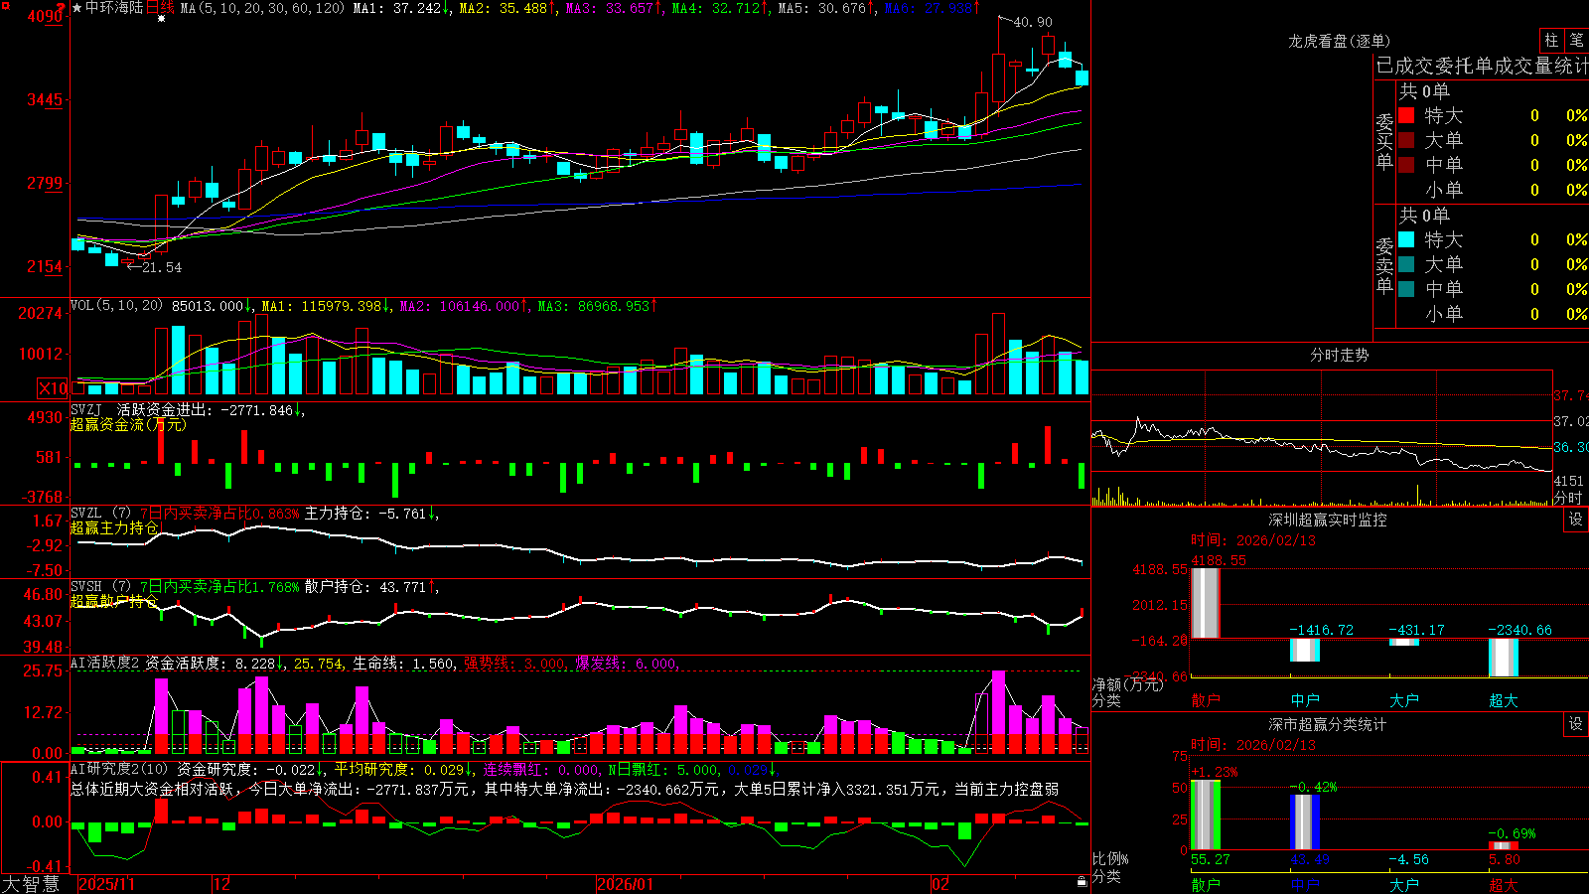Click the 净额(万元) axis label
Image resolution: width=1589 pixels, height=894 pixels.
[1127, 684]
